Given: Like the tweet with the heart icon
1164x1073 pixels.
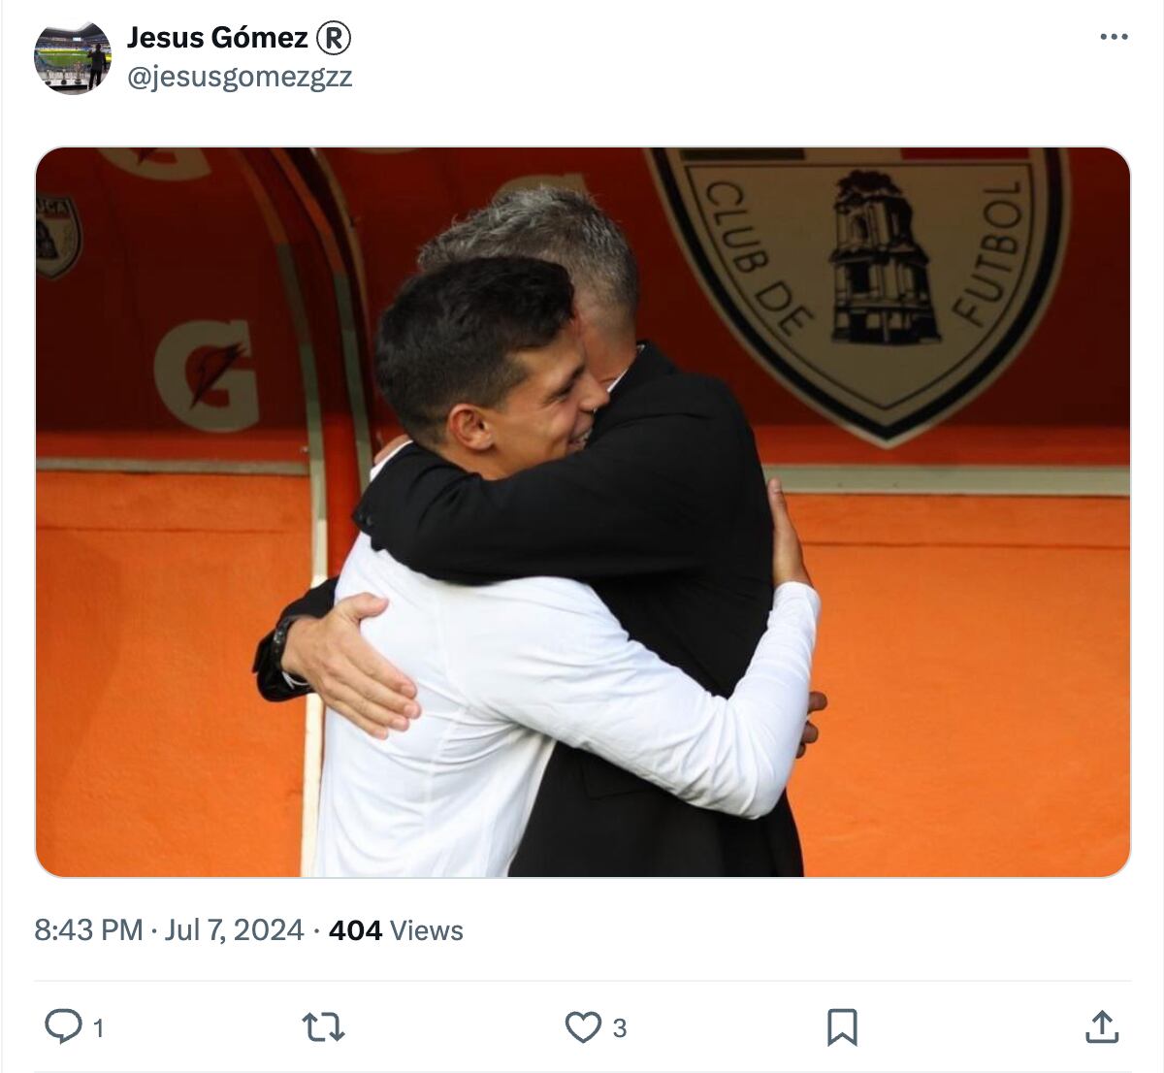Looking at the screenshot, I should click(583, 1026).
